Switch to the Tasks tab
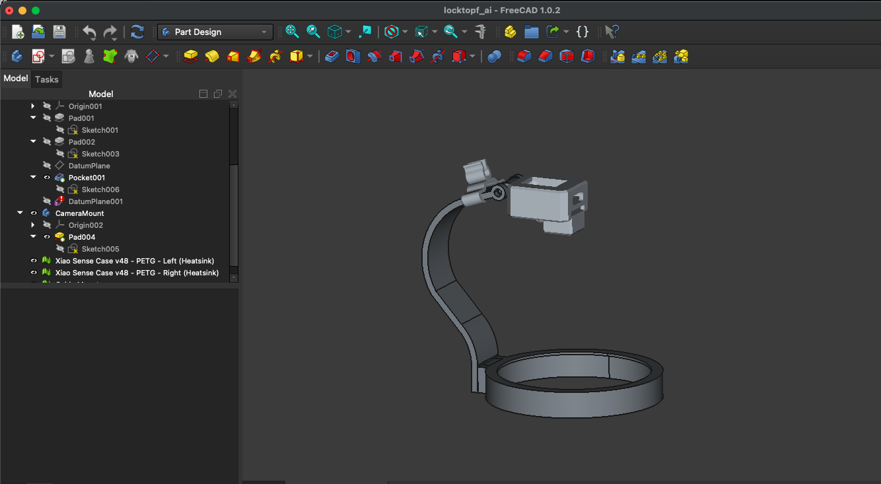The height and width of the screenshot is (484, 881). 47,79
